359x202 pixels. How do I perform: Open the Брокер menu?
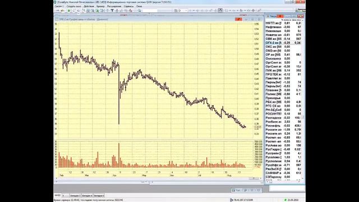pyautogui.click(x=100, y=6)
